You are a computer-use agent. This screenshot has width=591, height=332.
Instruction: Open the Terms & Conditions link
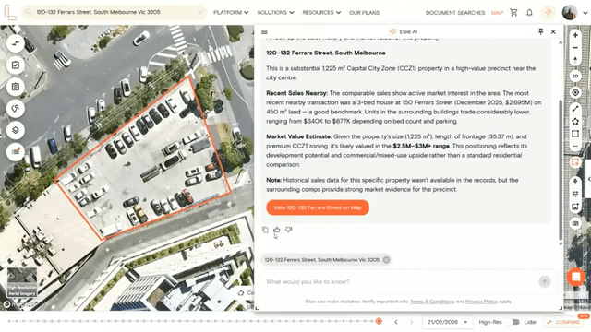point(432,302)
